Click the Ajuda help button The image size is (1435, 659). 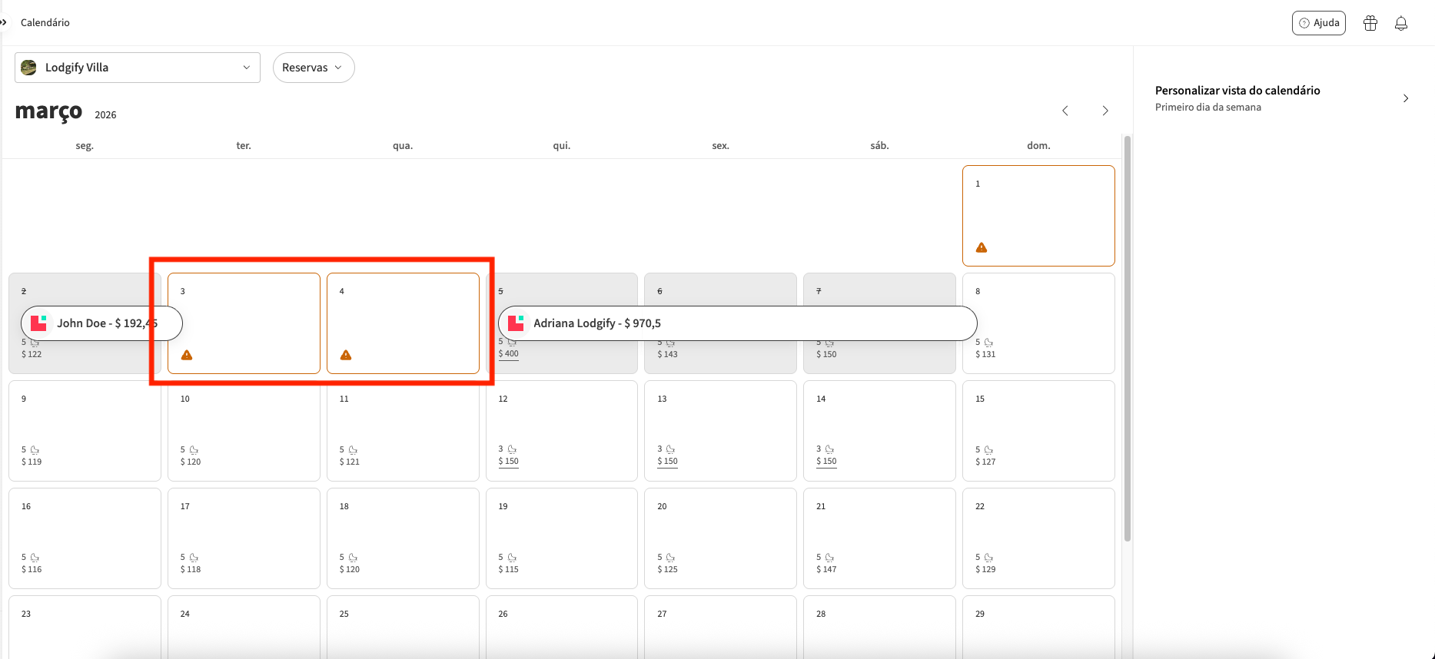[x=1319, y=23]
